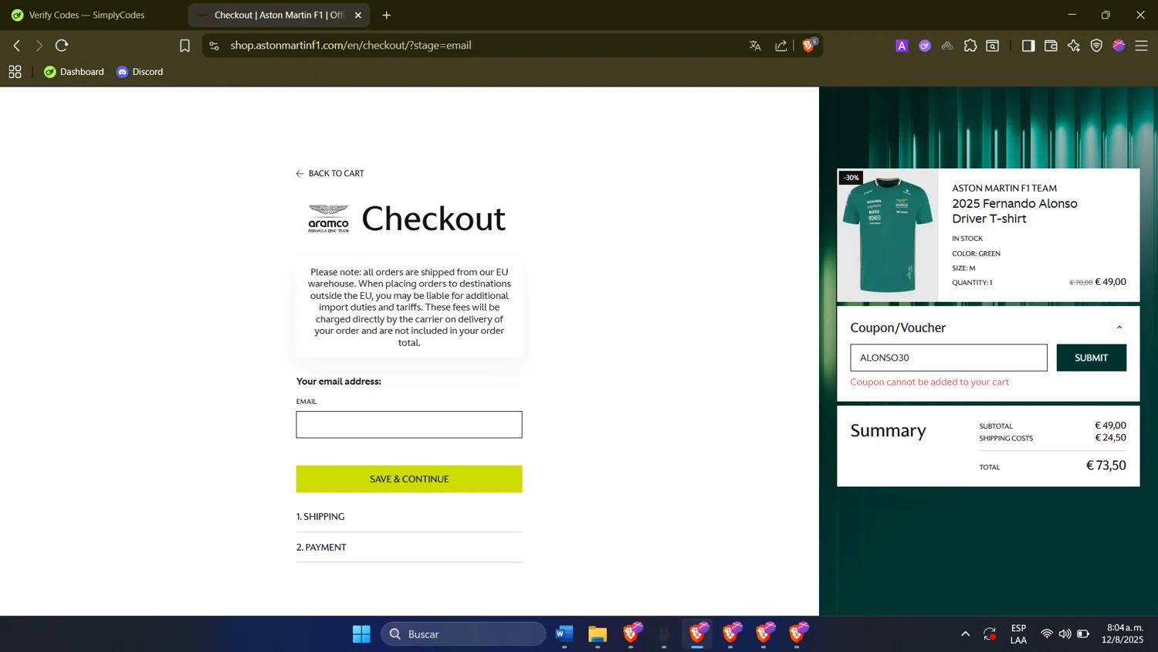1158x652 pixels.
Task: Click the address bar URL
Action: tap(350, 46)
